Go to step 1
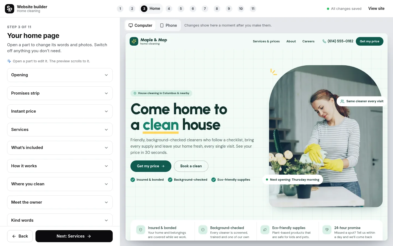The width and height of the screenshot is (393, 246). click(120, 9)
